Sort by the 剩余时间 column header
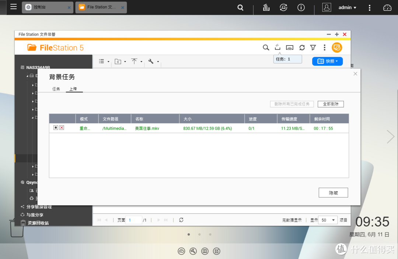398x259 pixels. point(329,119)
